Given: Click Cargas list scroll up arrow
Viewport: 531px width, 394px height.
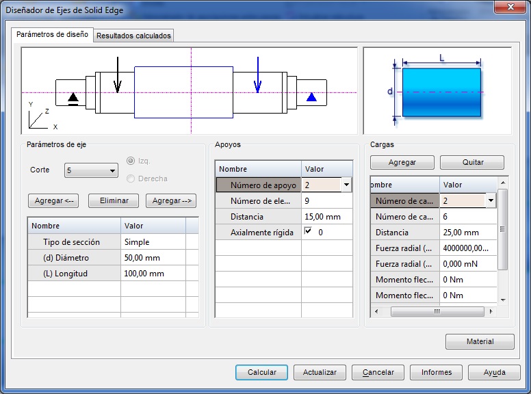Looking at the screenshot, I should pyautogui.click(x=503, y=183).
